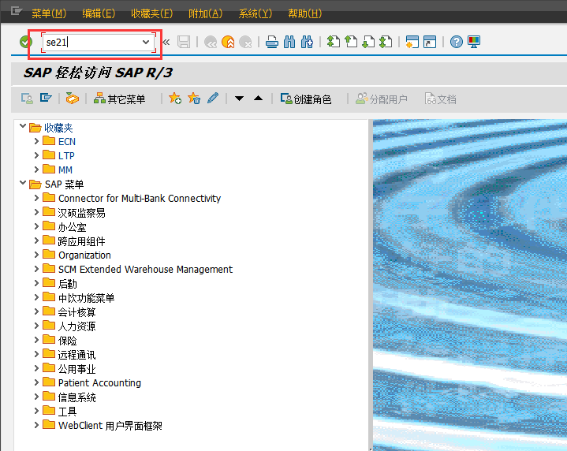The image size is (567, 451).
Task: Open the command field history dropdown arrow
Action: pos(146,42)
